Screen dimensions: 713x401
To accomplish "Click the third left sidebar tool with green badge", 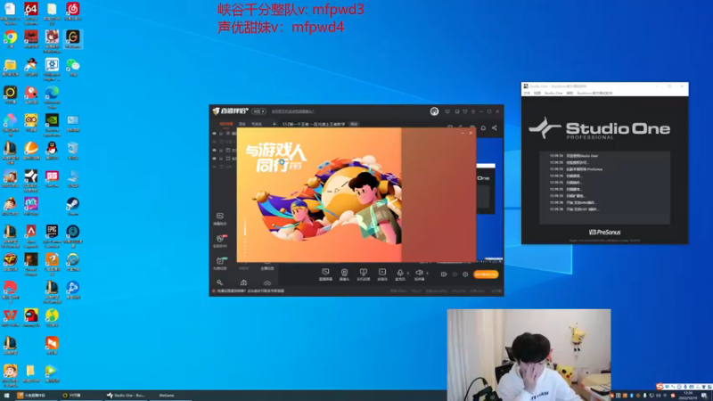I will pos(220,263).
